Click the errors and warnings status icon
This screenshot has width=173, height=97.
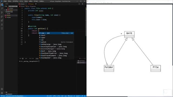(3, 96)
